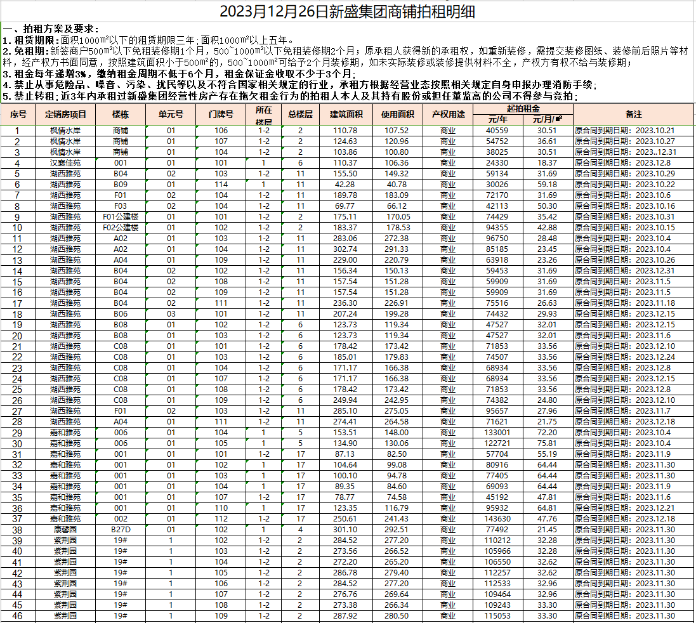Click the 序号 column header

click(x=18, y=114)
